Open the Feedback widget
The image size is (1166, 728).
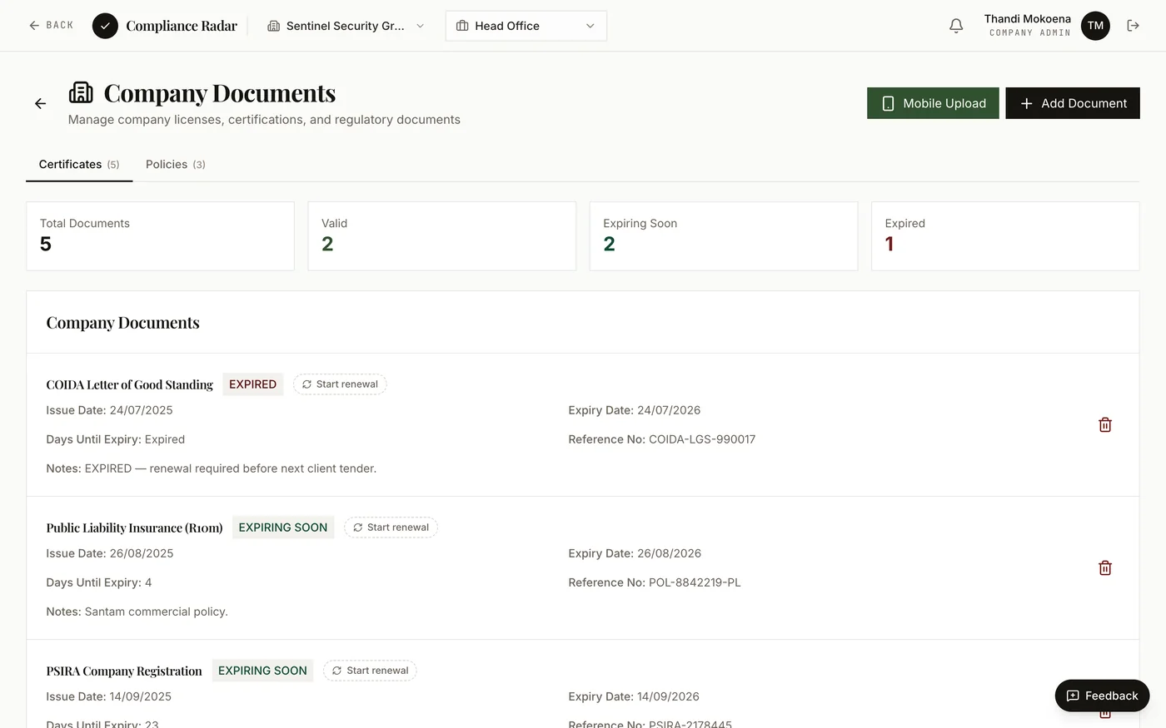pos(1102,696)
